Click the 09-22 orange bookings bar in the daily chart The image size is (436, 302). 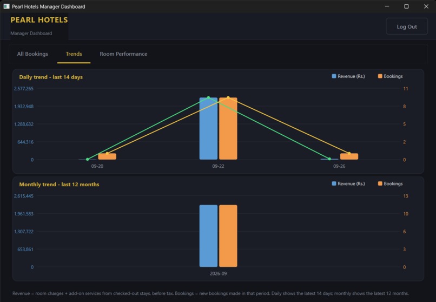[228, 128]
